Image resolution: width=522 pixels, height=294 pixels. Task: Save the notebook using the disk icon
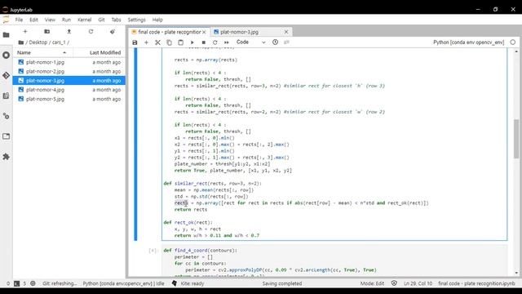click(135, 42)
